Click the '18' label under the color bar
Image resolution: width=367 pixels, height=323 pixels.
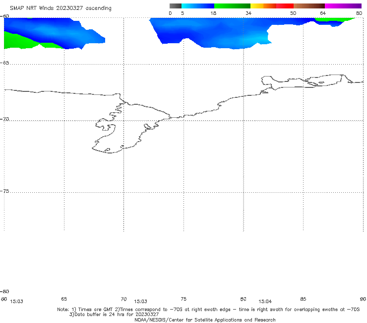(213, 13)
